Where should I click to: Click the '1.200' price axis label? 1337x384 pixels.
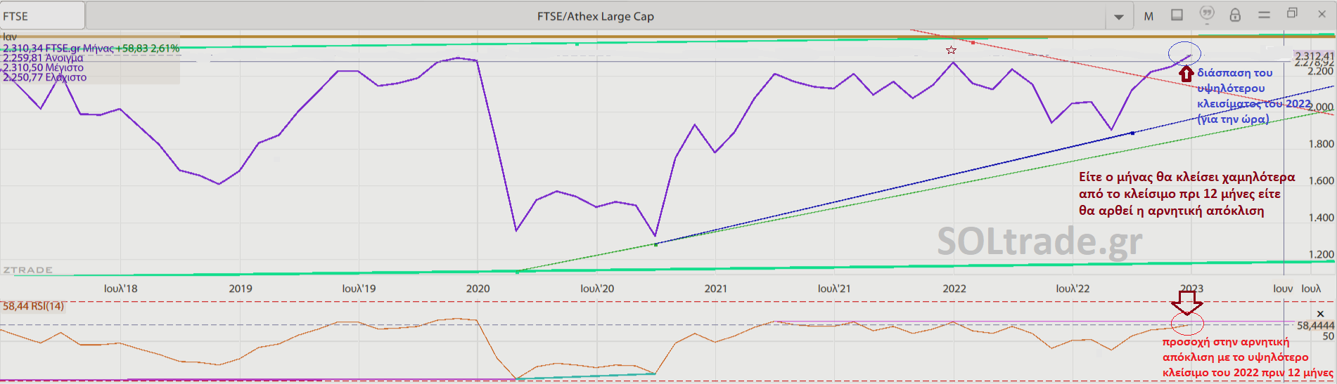[1321, 254]
